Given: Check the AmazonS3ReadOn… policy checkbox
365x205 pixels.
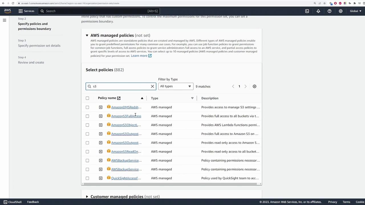Looking at the screenshot, I should (87, 151).
